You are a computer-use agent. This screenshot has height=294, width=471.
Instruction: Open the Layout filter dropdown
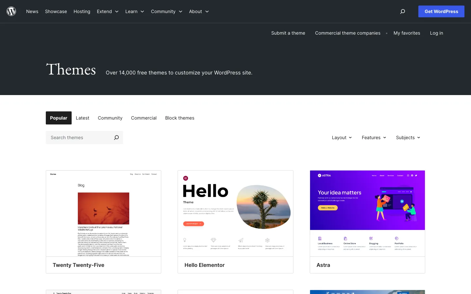click(x=342, y=138)
